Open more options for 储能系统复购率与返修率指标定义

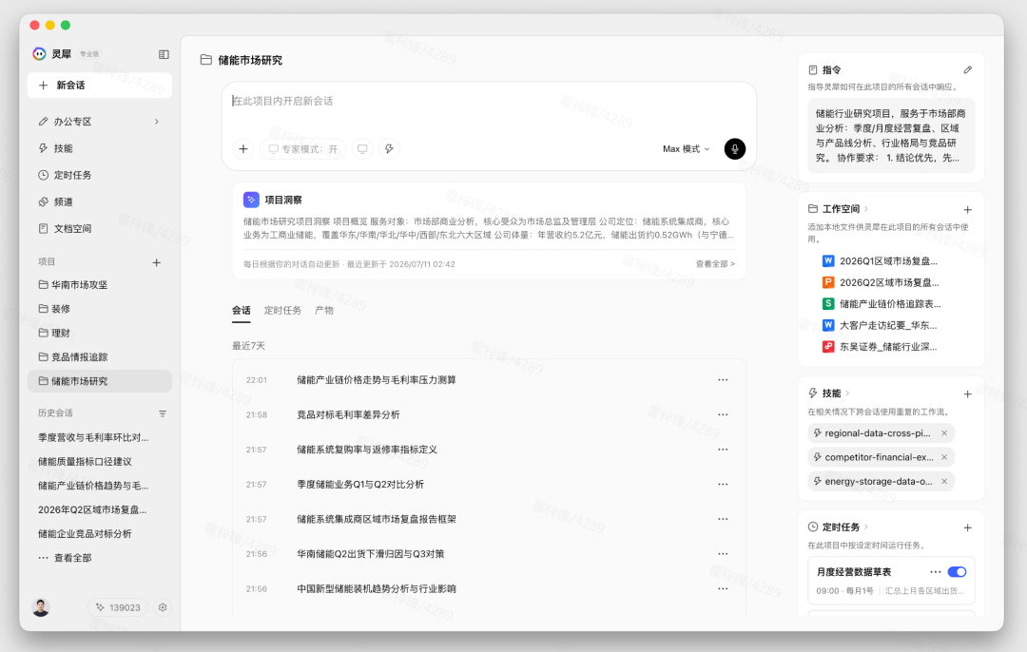723,449
